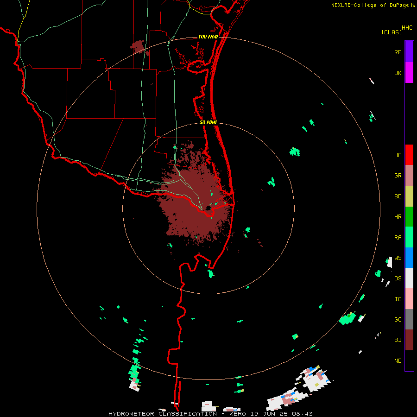Click the RF purple color swatch

coord(409,52)
